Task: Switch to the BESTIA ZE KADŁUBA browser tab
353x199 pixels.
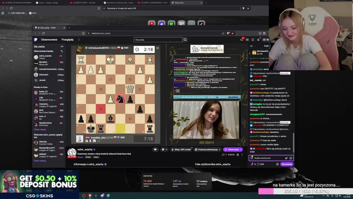Action: click(17, 3)
